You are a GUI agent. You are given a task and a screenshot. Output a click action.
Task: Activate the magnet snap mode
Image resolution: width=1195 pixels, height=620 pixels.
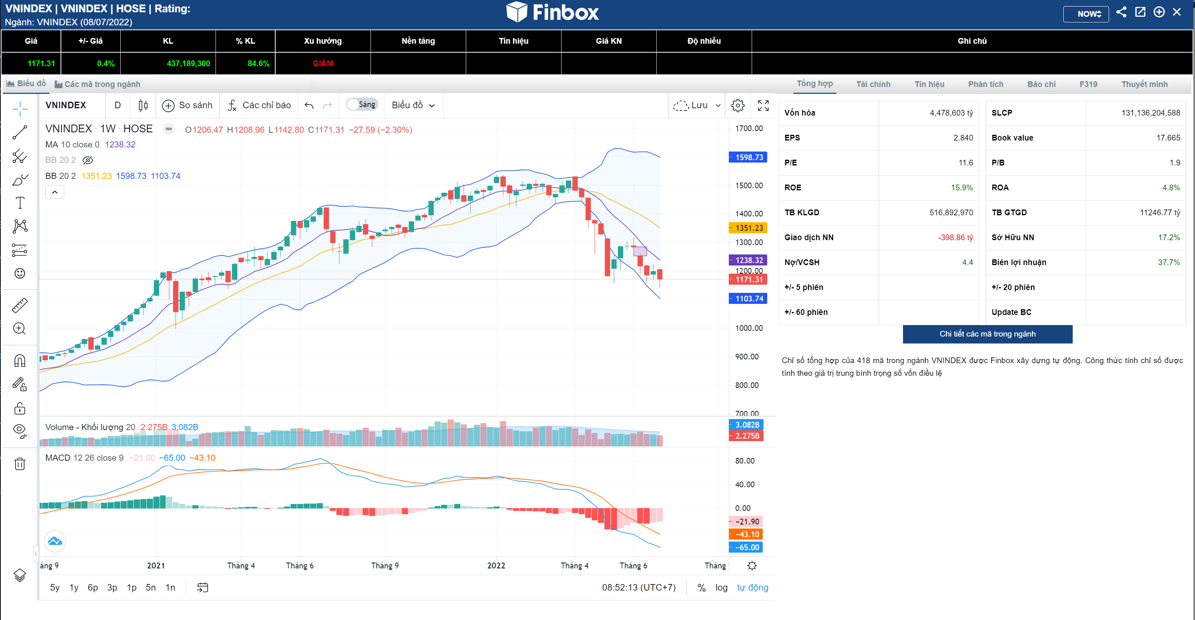pyautogui.click(x=20, y=361)
